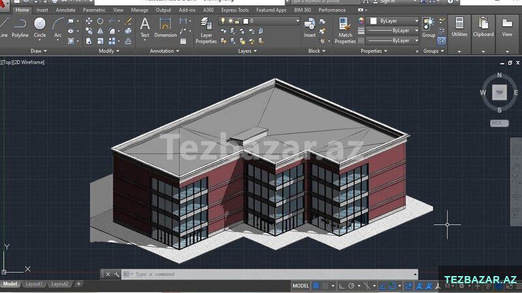Add a new layout with plus button
Image resolution: width=522 pixels, height=293 pixels.
pos(78,284)
